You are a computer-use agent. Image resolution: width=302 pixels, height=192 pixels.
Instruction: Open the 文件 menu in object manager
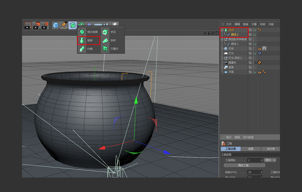coord(229,24)
